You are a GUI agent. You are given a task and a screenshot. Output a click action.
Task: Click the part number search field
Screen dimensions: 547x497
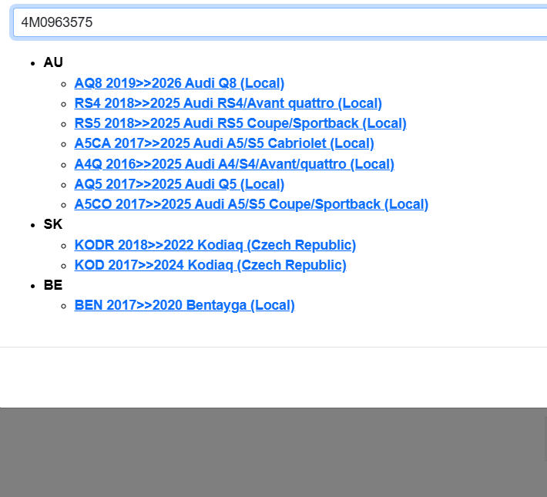(277, 22)
